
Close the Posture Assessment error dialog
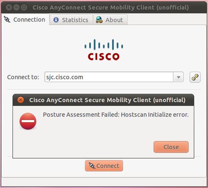(x=171, y=147)
